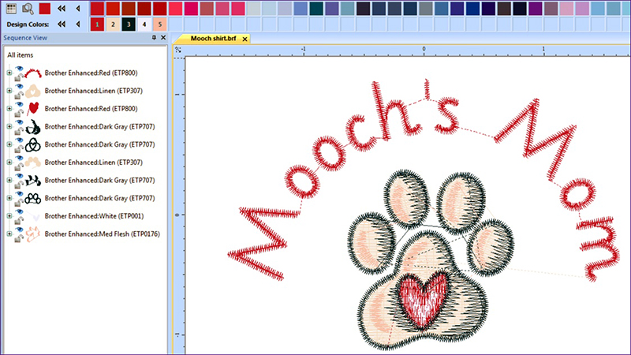Click the lock icon on the Med Flesh (ETP0176) item

(17, 237)
